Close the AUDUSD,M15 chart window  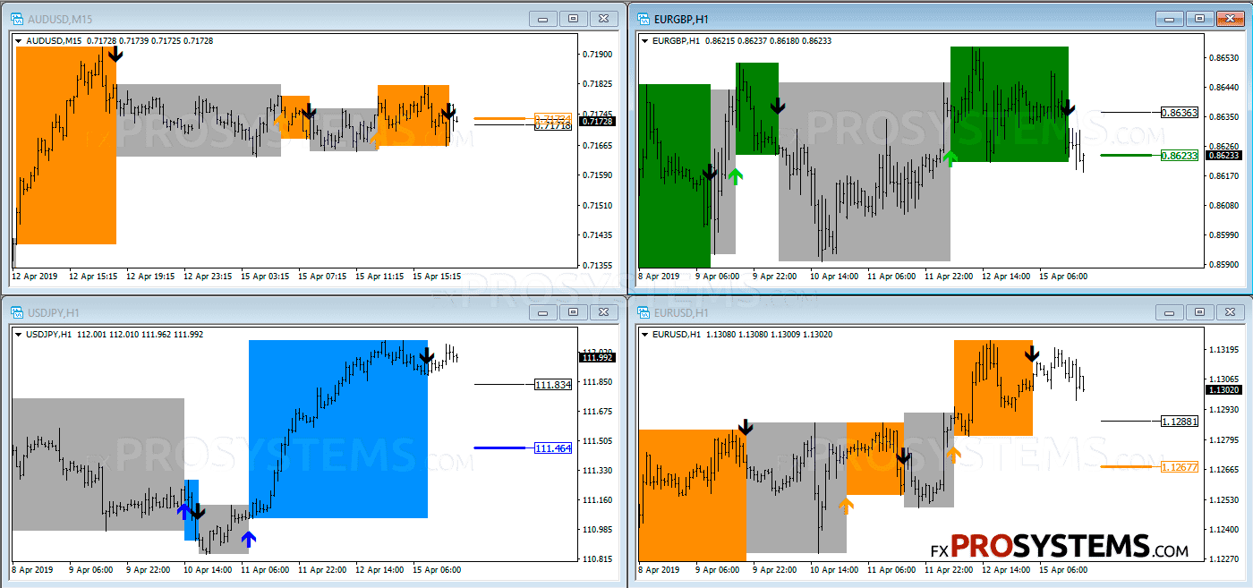point(605,18)
